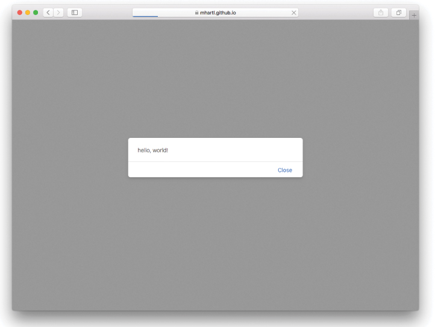This screenshot has height=327, width=435.
Task: Show the tab overview
Action: pyautogui.click(x=398, y=13)
